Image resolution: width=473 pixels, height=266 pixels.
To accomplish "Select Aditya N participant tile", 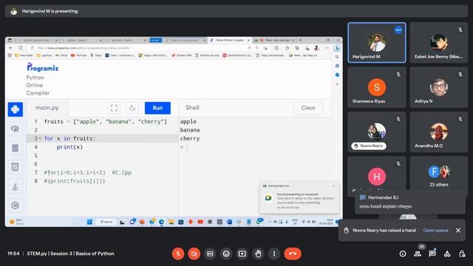I will pyautogui.click(x=439, y=87).
